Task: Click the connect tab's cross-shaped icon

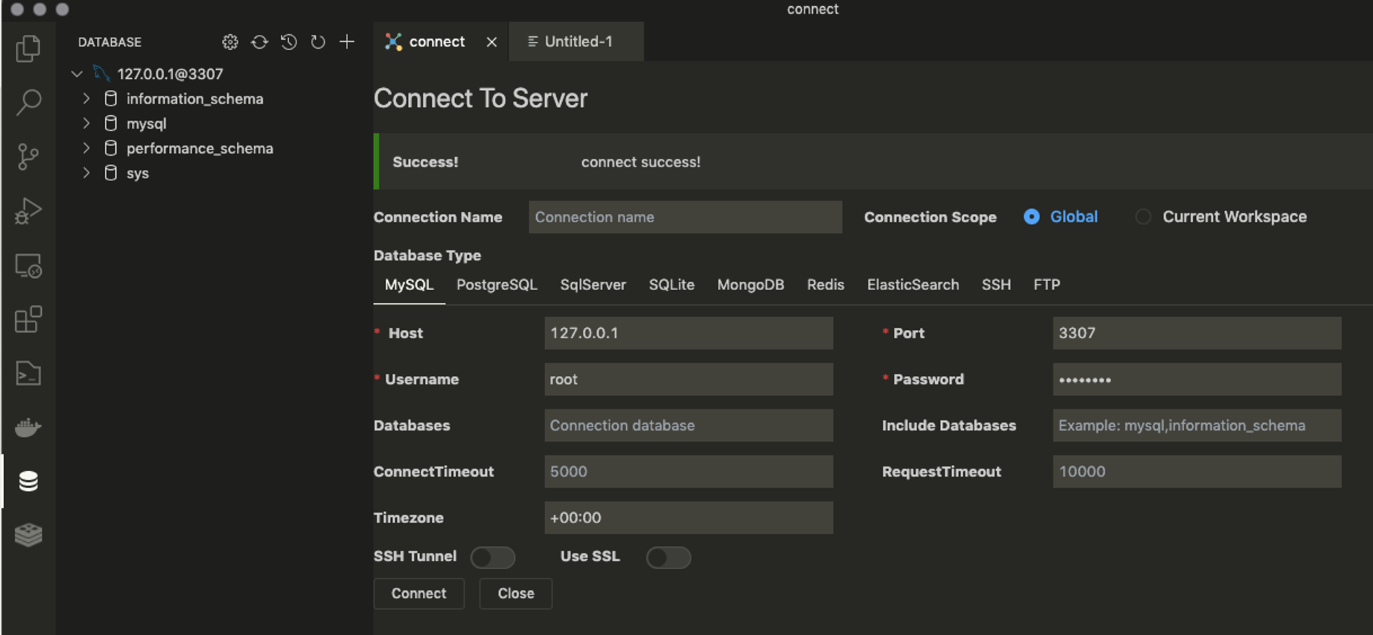Action: (x=393, y=42)
